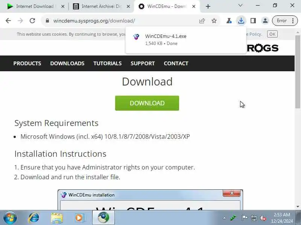Open the network tray icon
This screenshot has height=225, width=301.
tap(254, 218)
